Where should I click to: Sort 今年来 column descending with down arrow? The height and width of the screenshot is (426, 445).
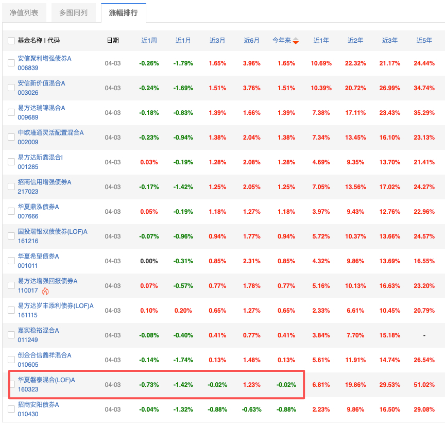pyautogui.click(x=296, y=42)
